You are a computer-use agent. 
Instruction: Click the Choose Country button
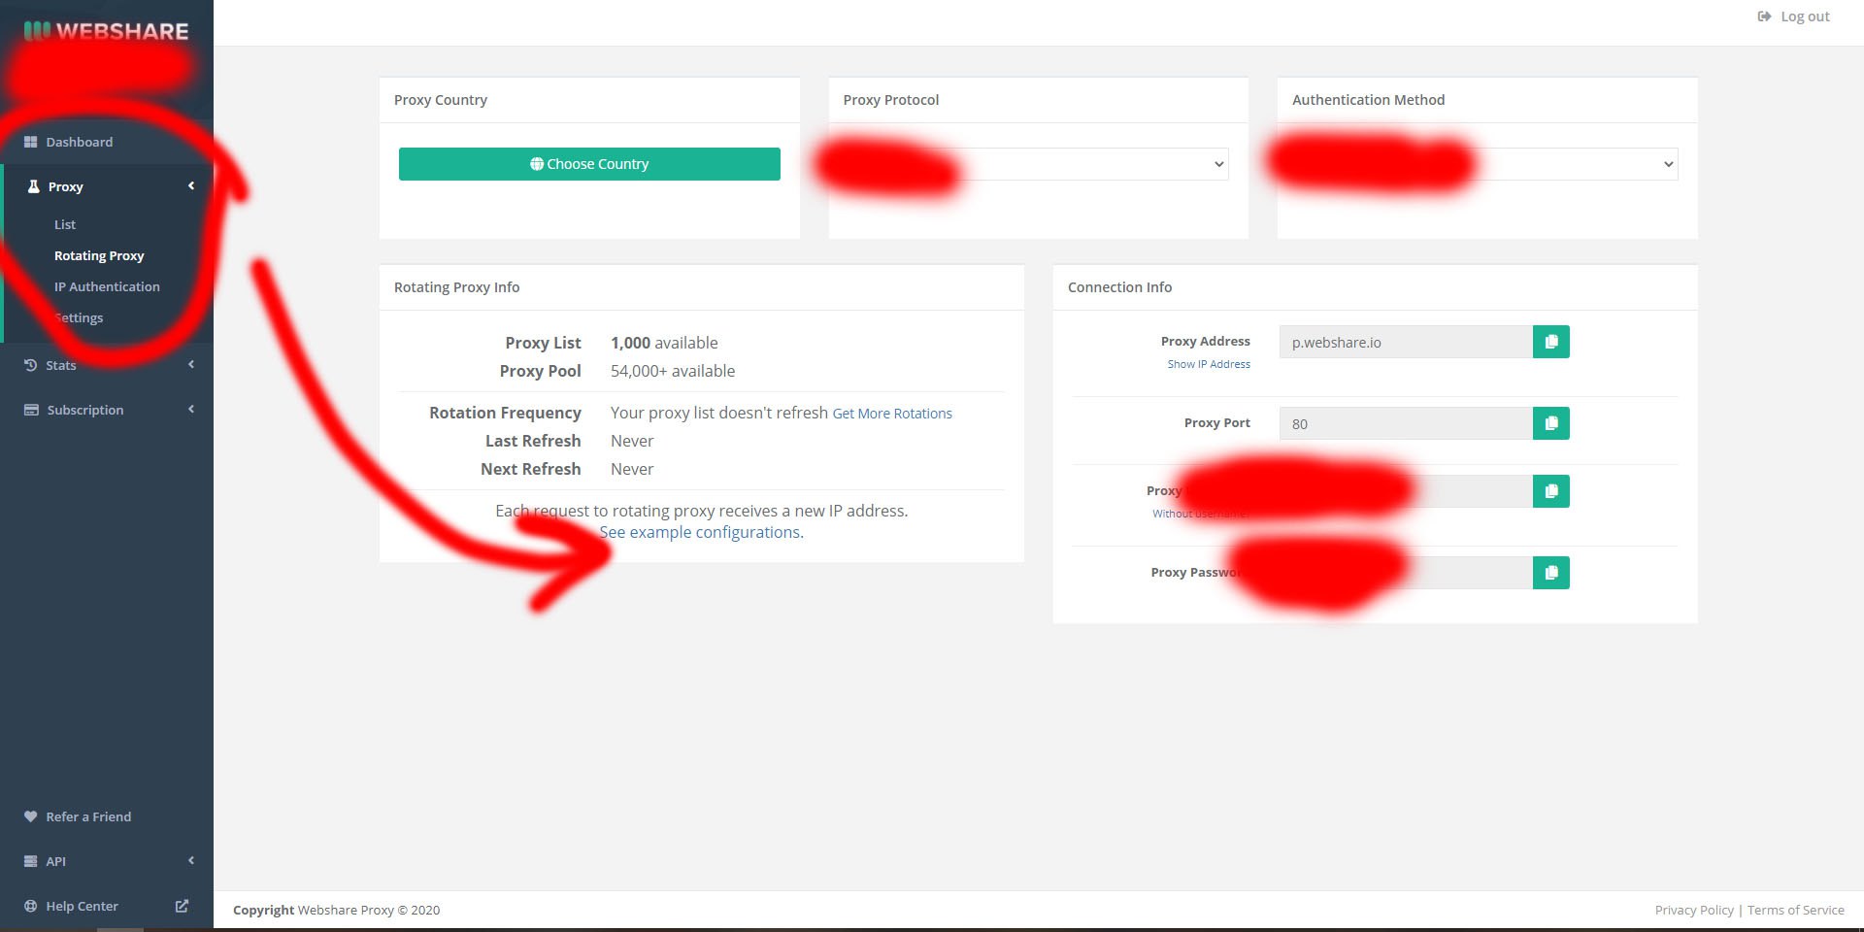tap(589, 164)
